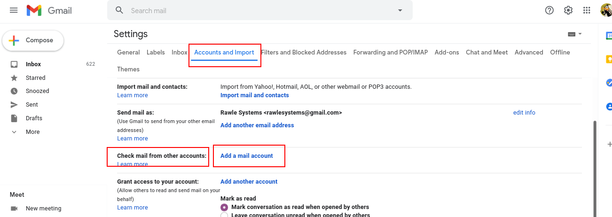Open the Support help icon
Screen dimensions: 612x217
(549, 10)
